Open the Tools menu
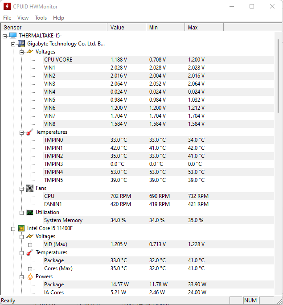Image resolution: width=283 pixels, height=305 pixels. (41, 18)
